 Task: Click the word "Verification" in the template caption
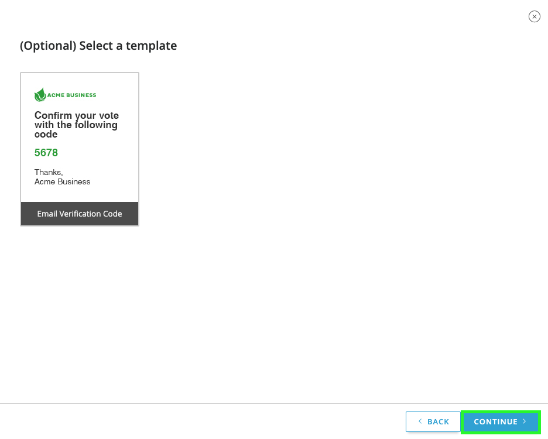81,214
